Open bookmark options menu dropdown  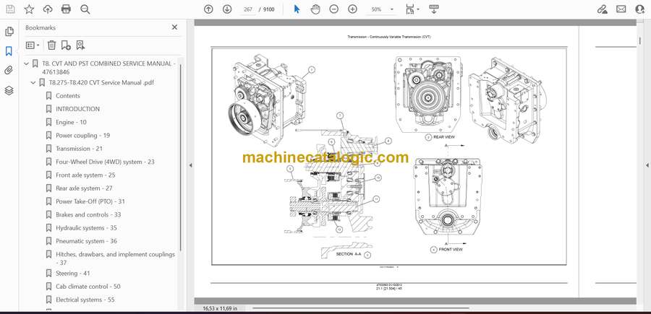point(33,45)
